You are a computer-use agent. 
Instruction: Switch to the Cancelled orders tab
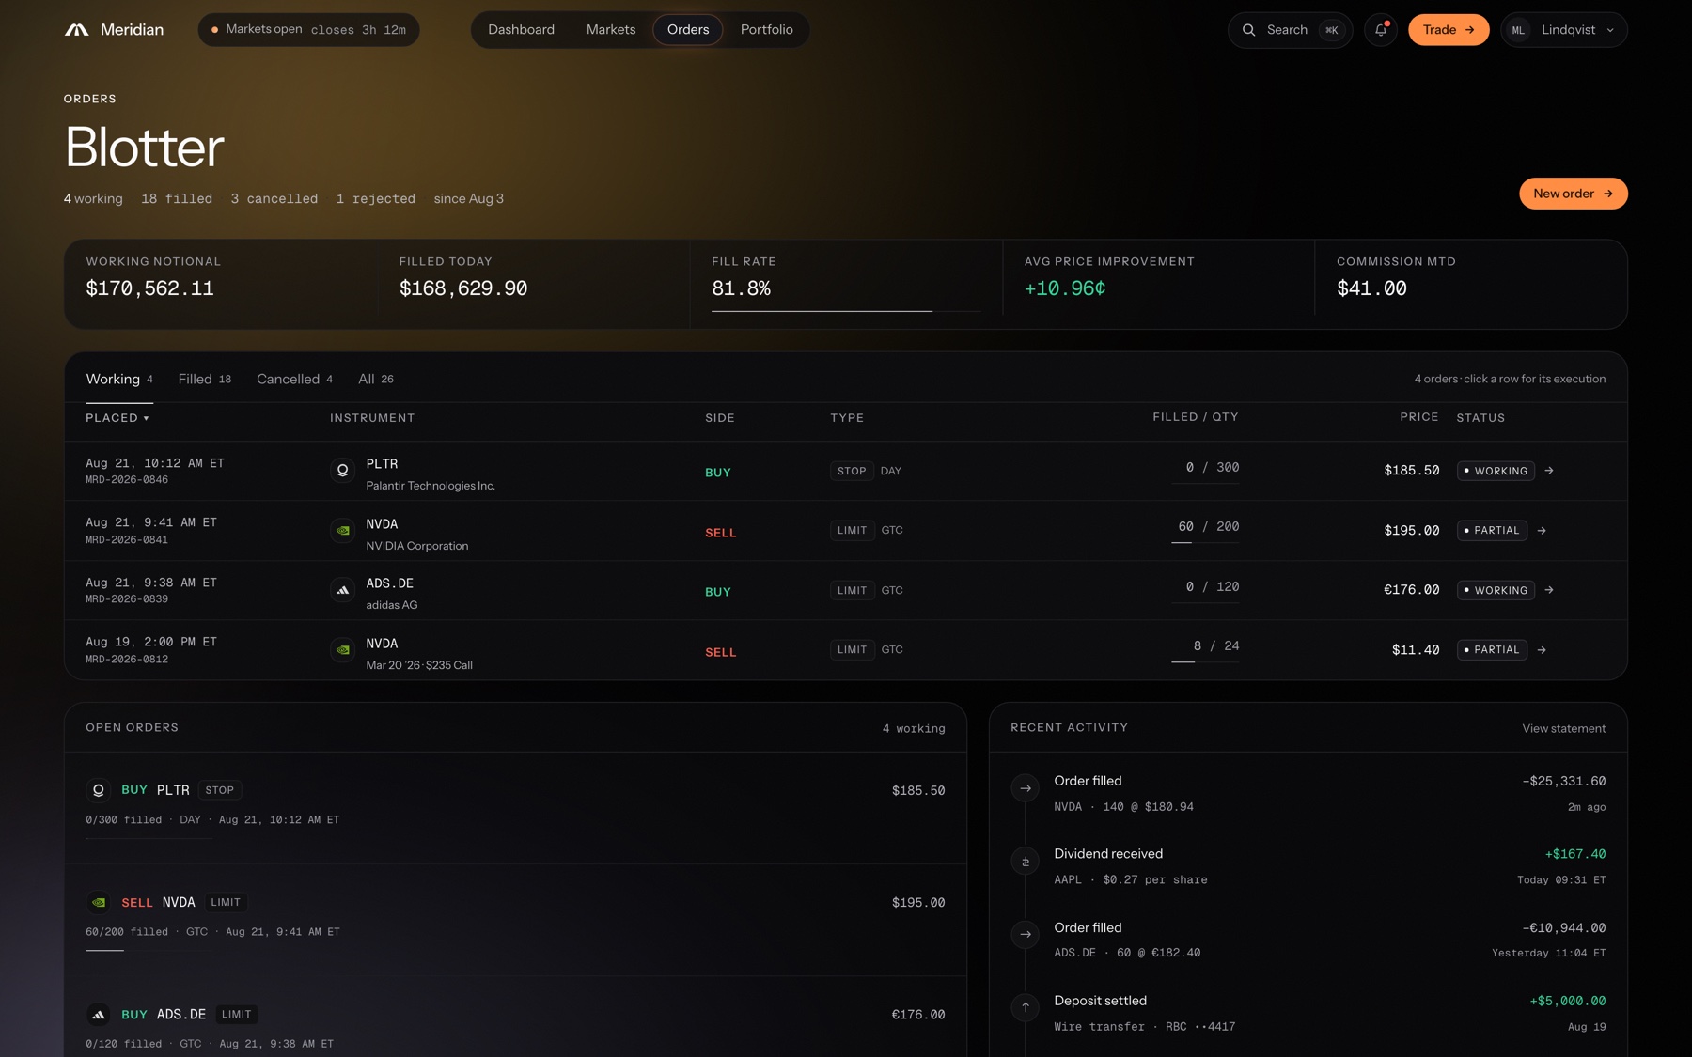point(295,379)
